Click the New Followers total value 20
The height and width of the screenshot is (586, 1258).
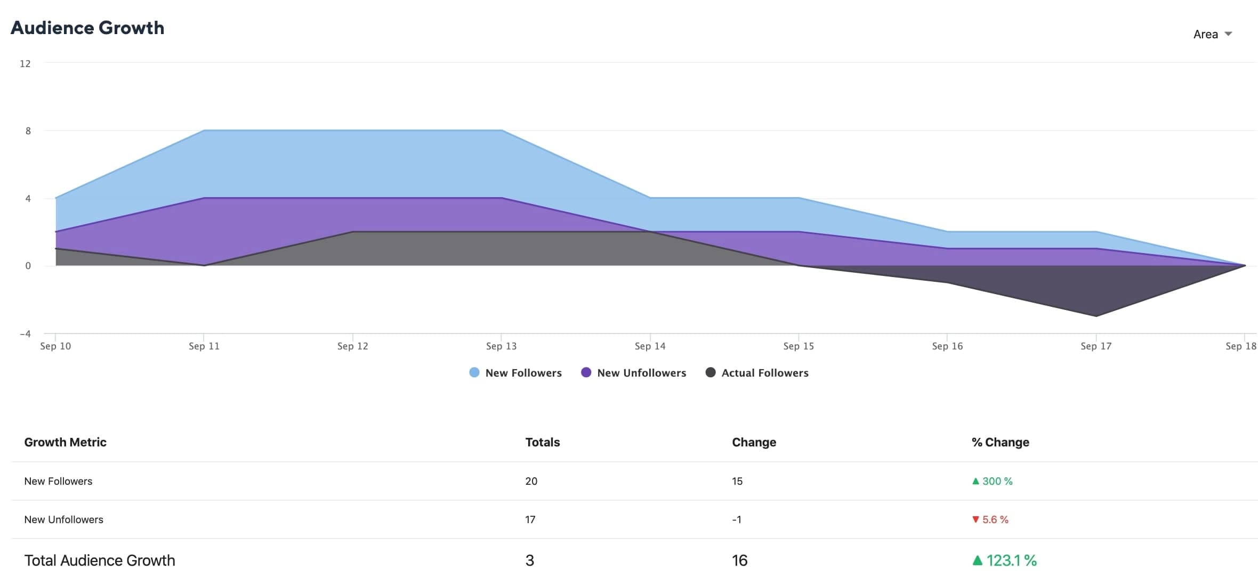(531, 481)
